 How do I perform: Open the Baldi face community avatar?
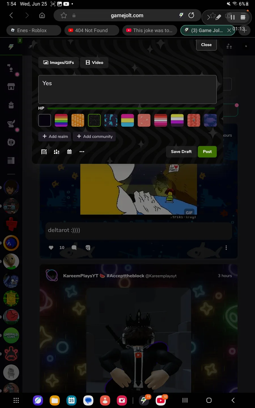11,262
